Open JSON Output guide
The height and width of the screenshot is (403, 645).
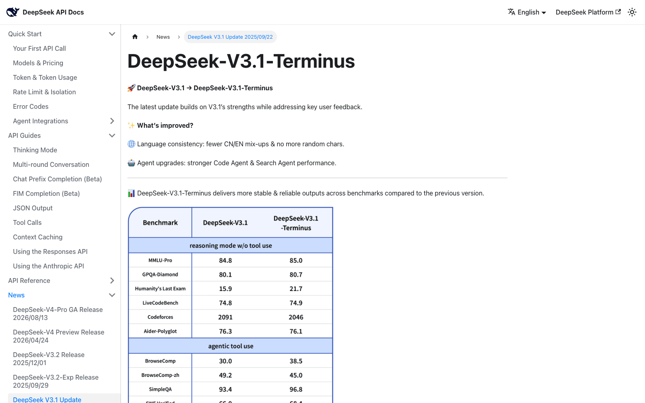(33, 208)
